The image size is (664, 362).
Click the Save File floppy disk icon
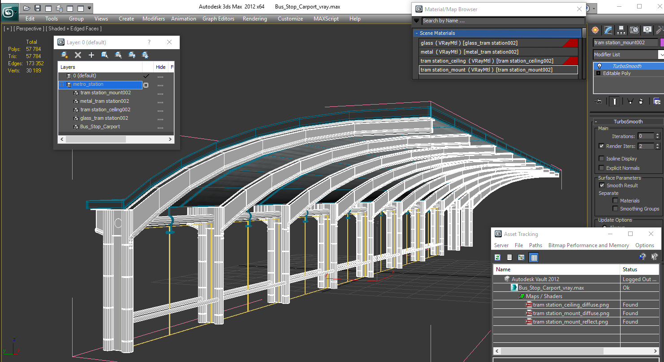(38, 8)
